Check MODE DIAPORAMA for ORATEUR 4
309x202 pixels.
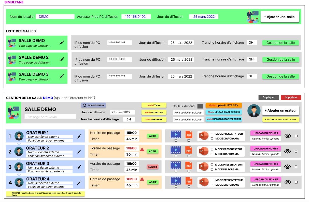(x=212, y=185)
